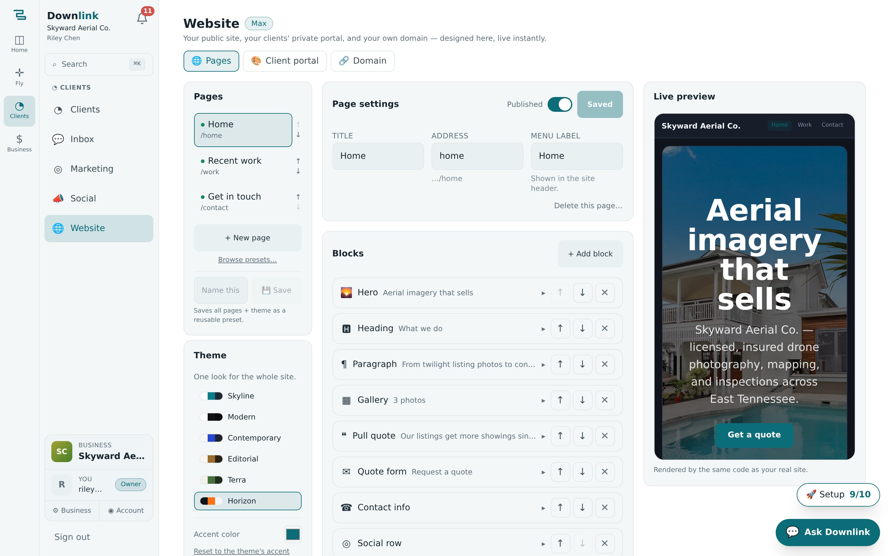Click Delete this page link

[x=588, y=205]
